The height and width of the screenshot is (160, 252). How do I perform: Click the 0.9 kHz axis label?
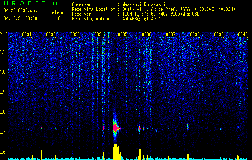[x=3, y=92]
